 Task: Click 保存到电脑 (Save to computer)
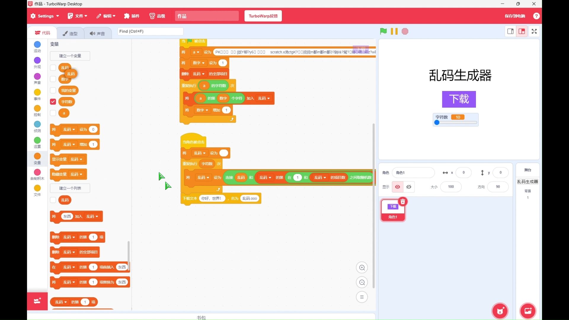[515, 16]
